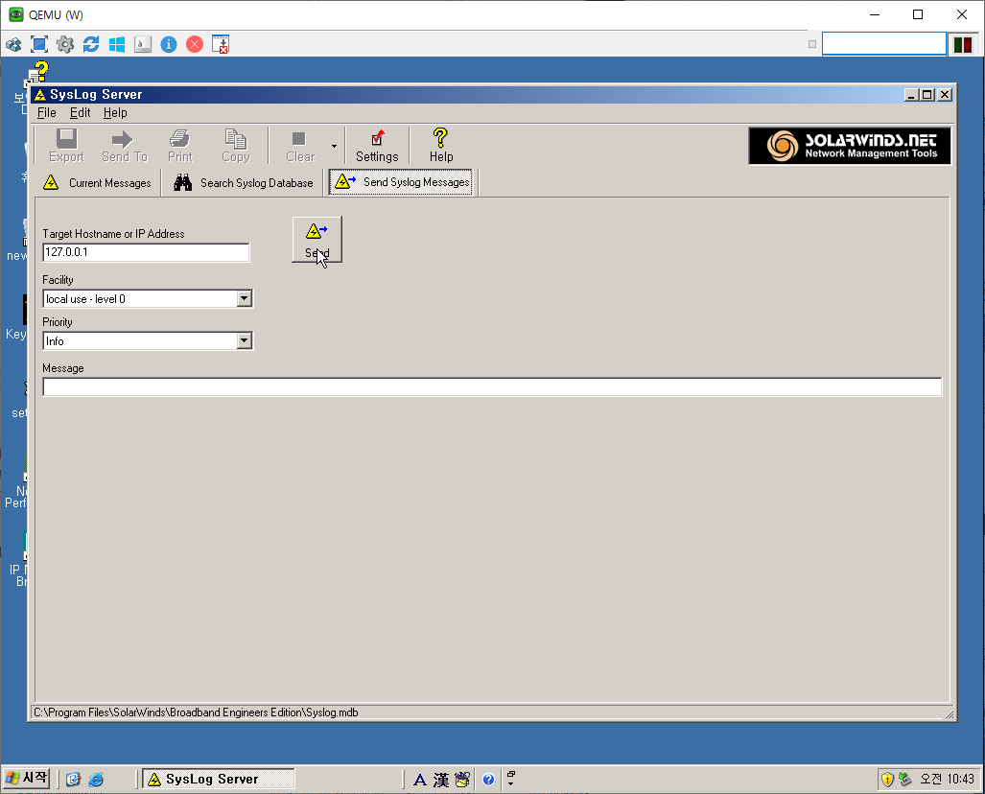Click the IME Hanja character icon
Viewport: 985px width, 794px height.
[x=441, y=781]
